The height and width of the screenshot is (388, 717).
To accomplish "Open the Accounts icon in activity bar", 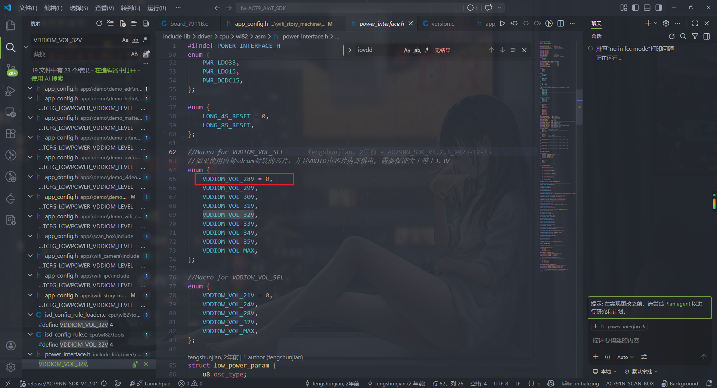I will [x=11, y=345].
